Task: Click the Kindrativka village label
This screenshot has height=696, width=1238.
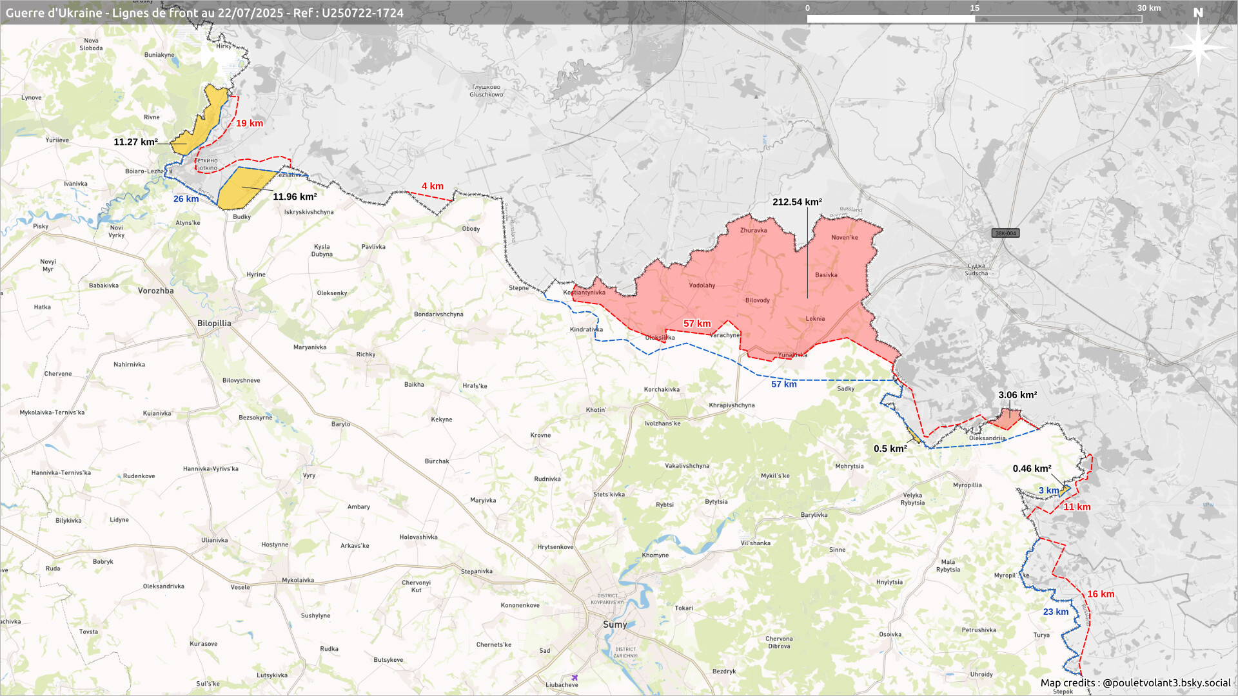Action: click(586, 329)
